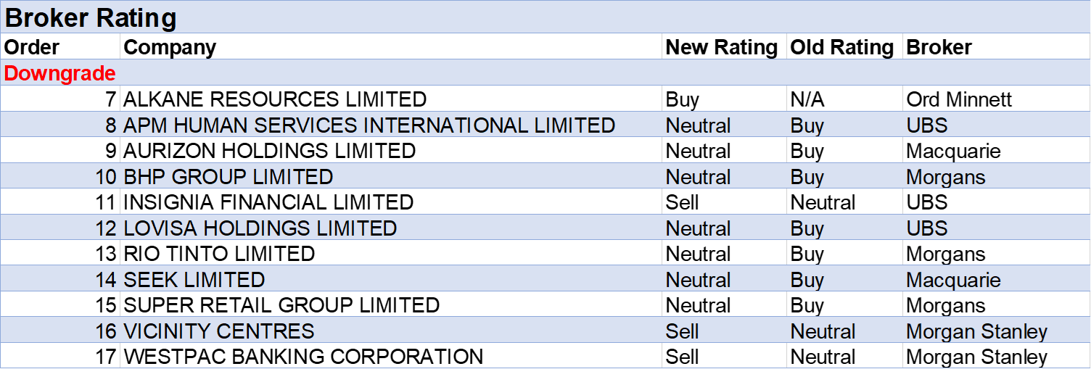Select the Macquarie broker cell
Image resolution: width=1091 pixels, height=369 pixels.
(953, 280)
